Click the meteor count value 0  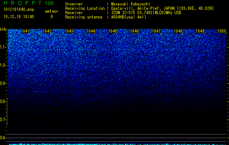52,17
